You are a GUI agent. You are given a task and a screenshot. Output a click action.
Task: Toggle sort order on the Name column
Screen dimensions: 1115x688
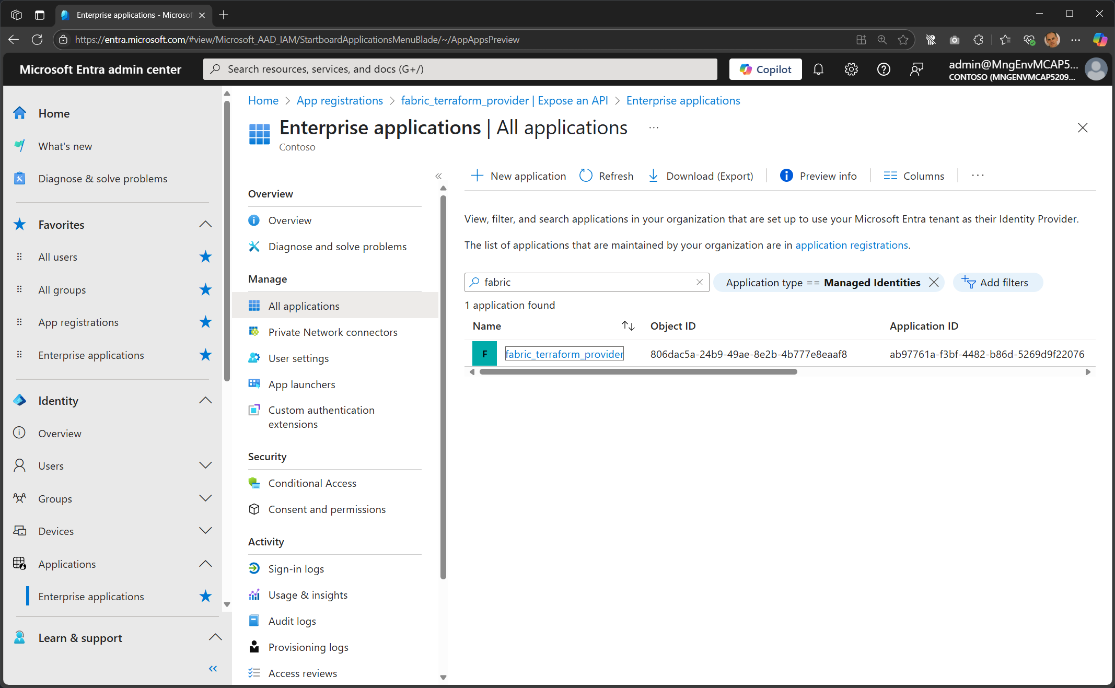(628, 325)
